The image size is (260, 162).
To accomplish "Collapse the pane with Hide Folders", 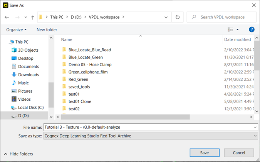I will click(18, 154).
